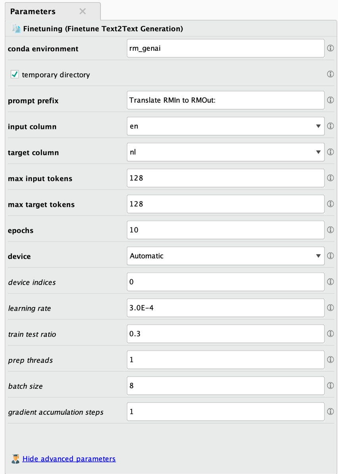Click the prompt prefix text field
Image resolution: width=338 pixels, height=474 pixels.
tap(225, 100)
